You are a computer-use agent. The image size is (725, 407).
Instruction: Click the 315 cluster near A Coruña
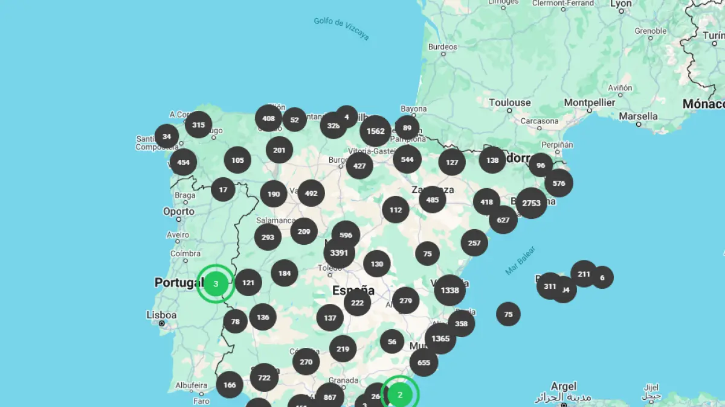pyautogui.click(x=198, y=125)
